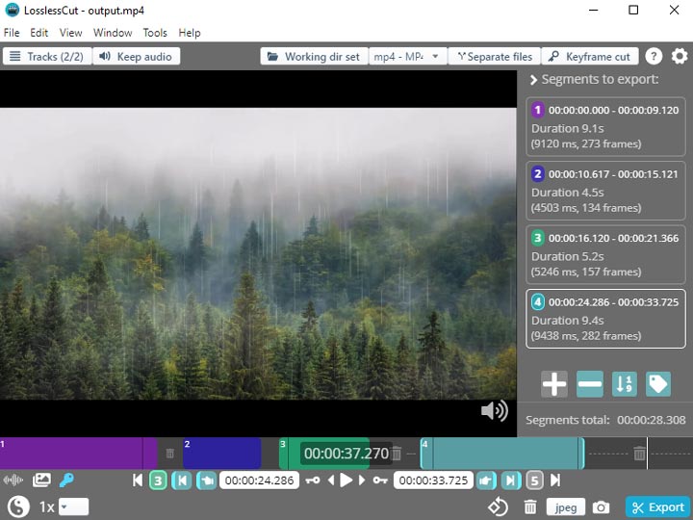Edit the cut start time 00:00:24.286 field
The height and width of the screenshot is (520, 693).
[260, 481]
